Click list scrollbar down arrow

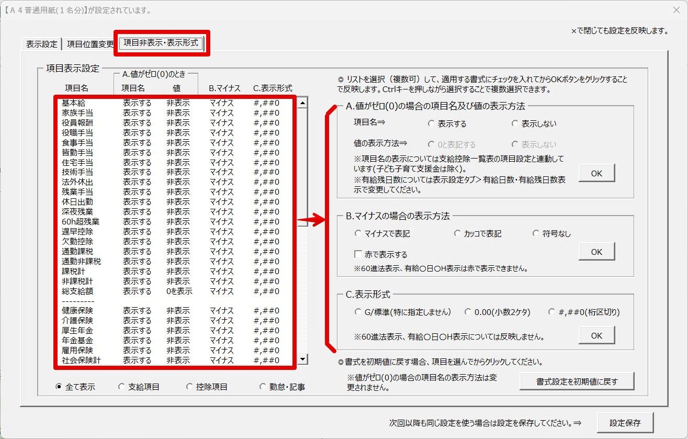click(x=302, y=359)
